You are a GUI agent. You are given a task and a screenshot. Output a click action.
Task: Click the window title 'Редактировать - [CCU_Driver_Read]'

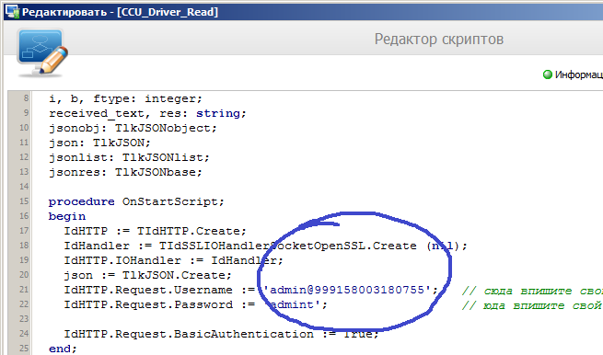(x=120, y=12)
